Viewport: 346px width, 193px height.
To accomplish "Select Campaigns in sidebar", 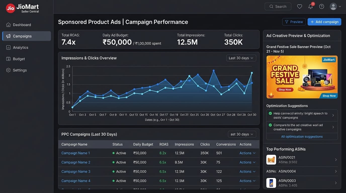I will click(x=27, y=36).
